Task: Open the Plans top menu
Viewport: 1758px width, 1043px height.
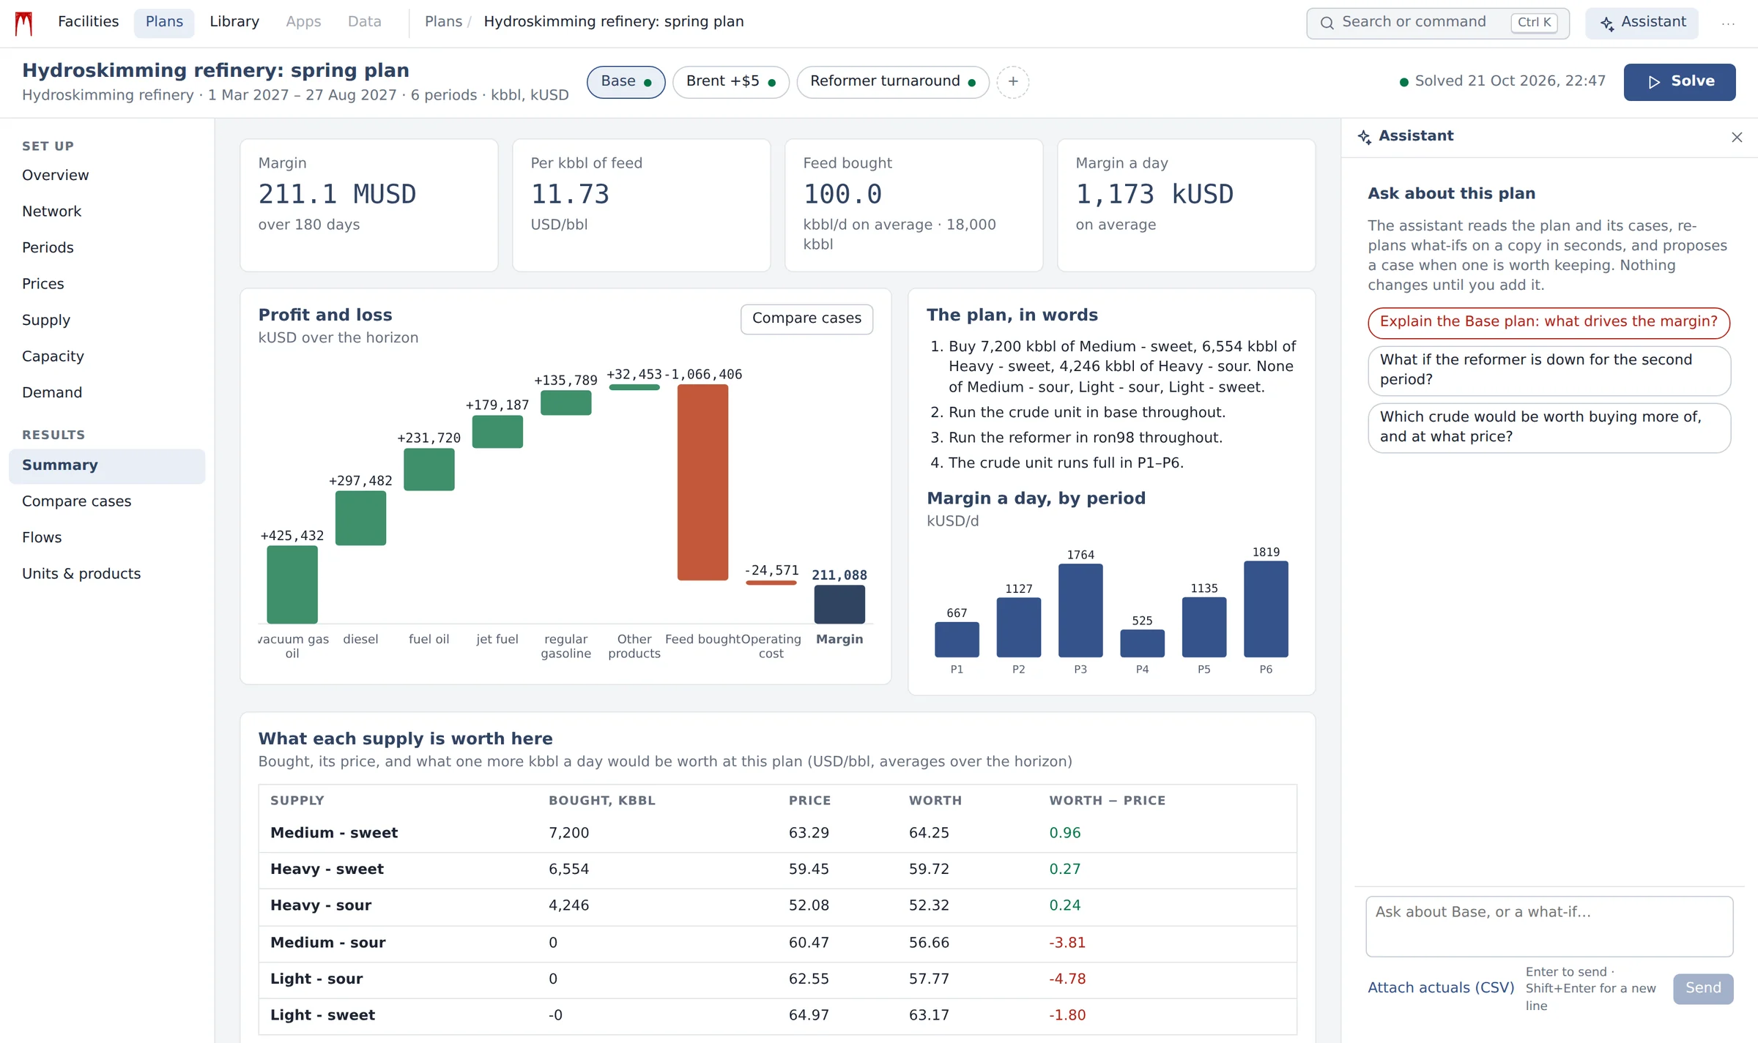Action: 164,23
